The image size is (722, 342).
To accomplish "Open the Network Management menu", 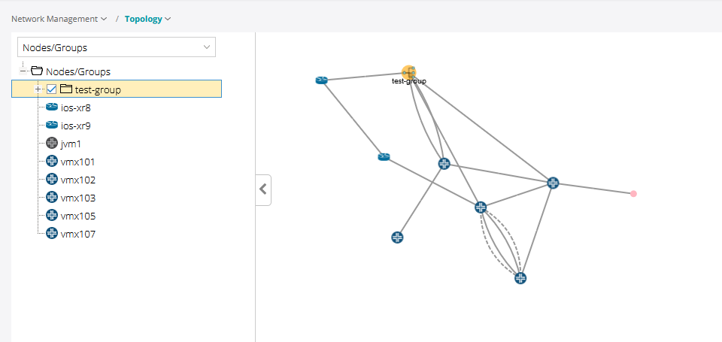I will [59, 19].
